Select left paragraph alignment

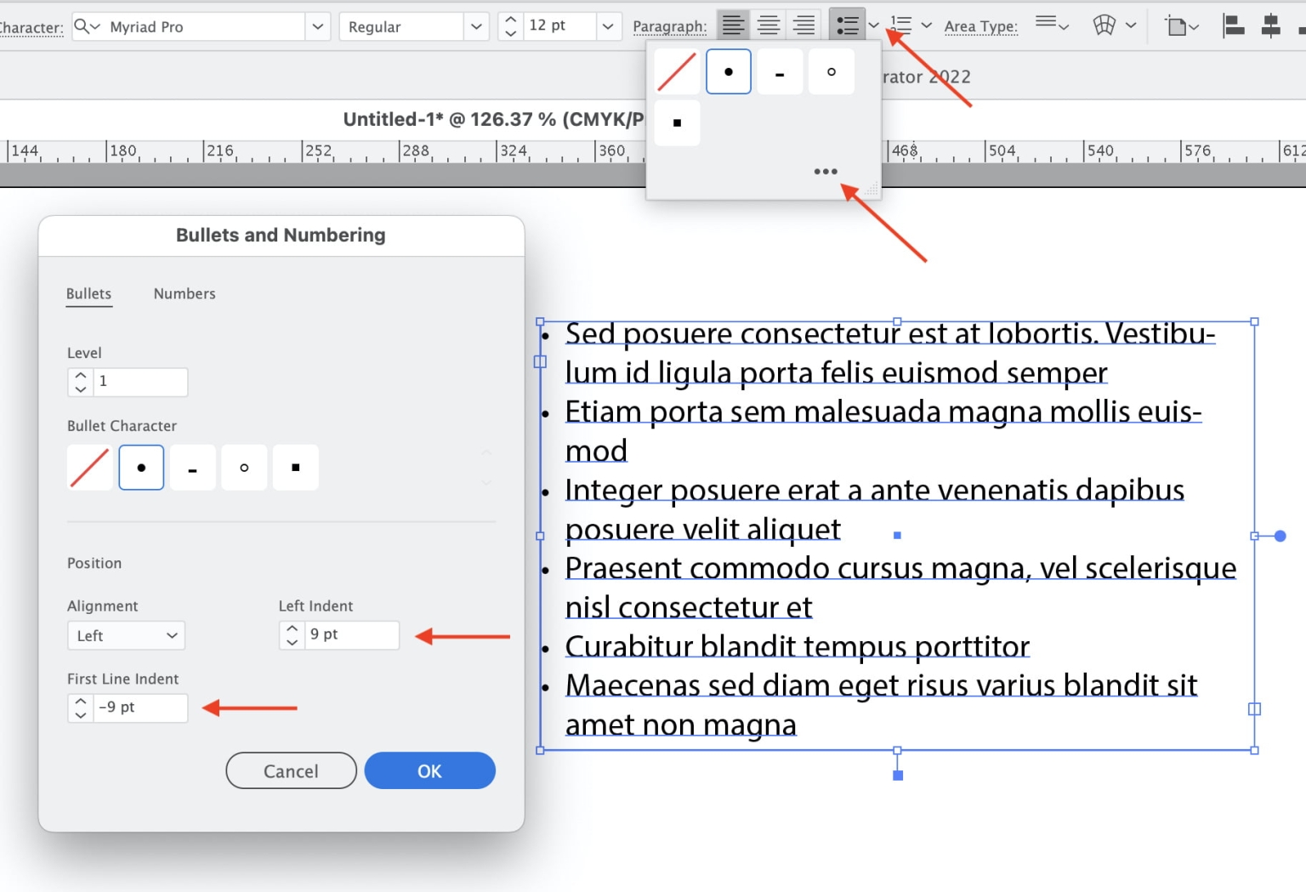pyautogui.click(x=732, y=25)
